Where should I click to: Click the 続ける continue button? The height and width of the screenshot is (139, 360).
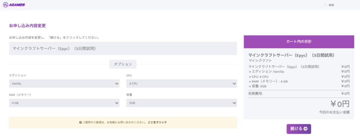pyautogui.click(x=299, y=129)
